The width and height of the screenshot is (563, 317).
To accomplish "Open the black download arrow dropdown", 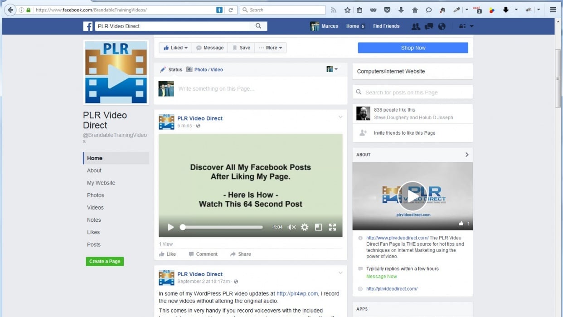I will [516, 10].
